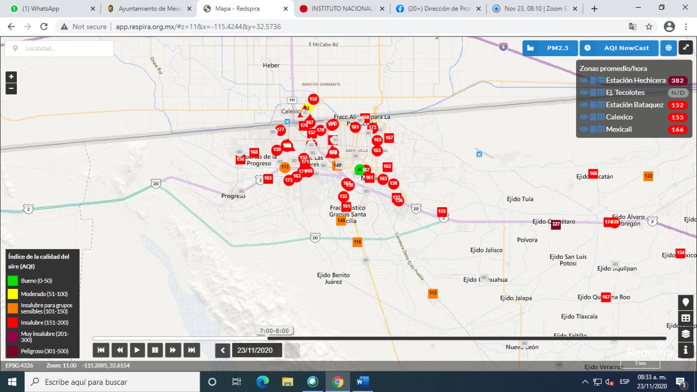Open the information button on the right
The width and height of the screenshot is (697, 392).
[686, 349]
